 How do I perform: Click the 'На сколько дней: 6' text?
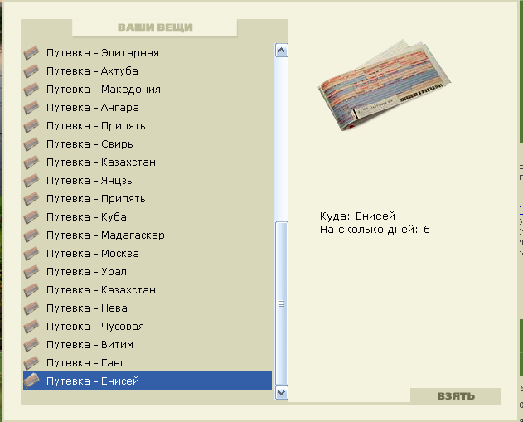click(375, 230)
